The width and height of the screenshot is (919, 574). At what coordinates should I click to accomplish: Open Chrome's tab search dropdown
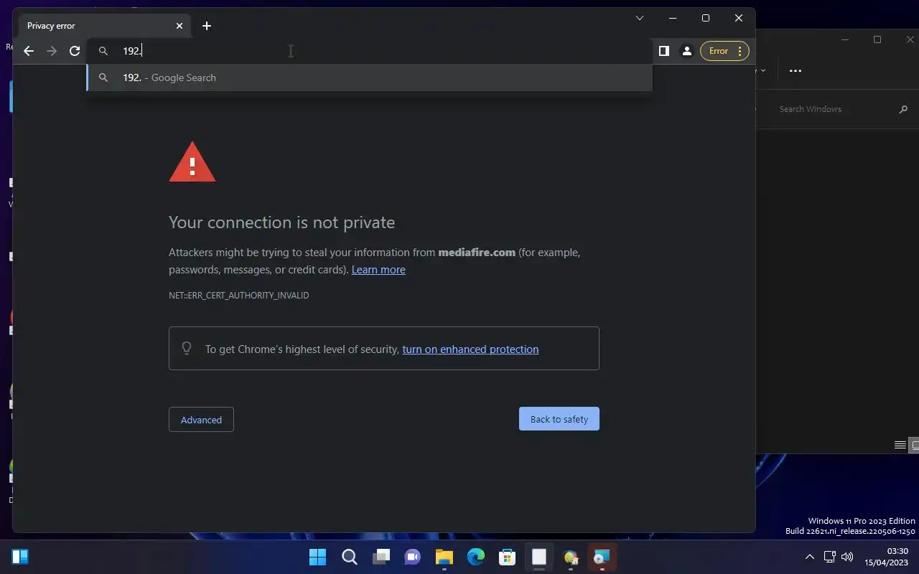click(x=640, y=18)
